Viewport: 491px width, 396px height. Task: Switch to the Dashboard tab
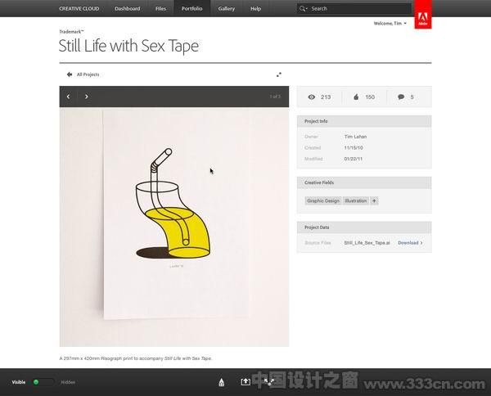point(127,8)
